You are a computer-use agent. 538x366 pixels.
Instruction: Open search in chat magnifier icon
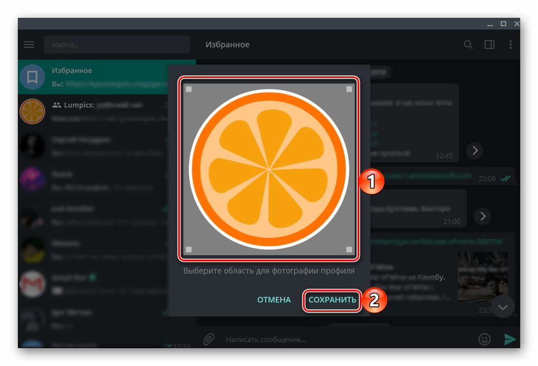[468, 45]
